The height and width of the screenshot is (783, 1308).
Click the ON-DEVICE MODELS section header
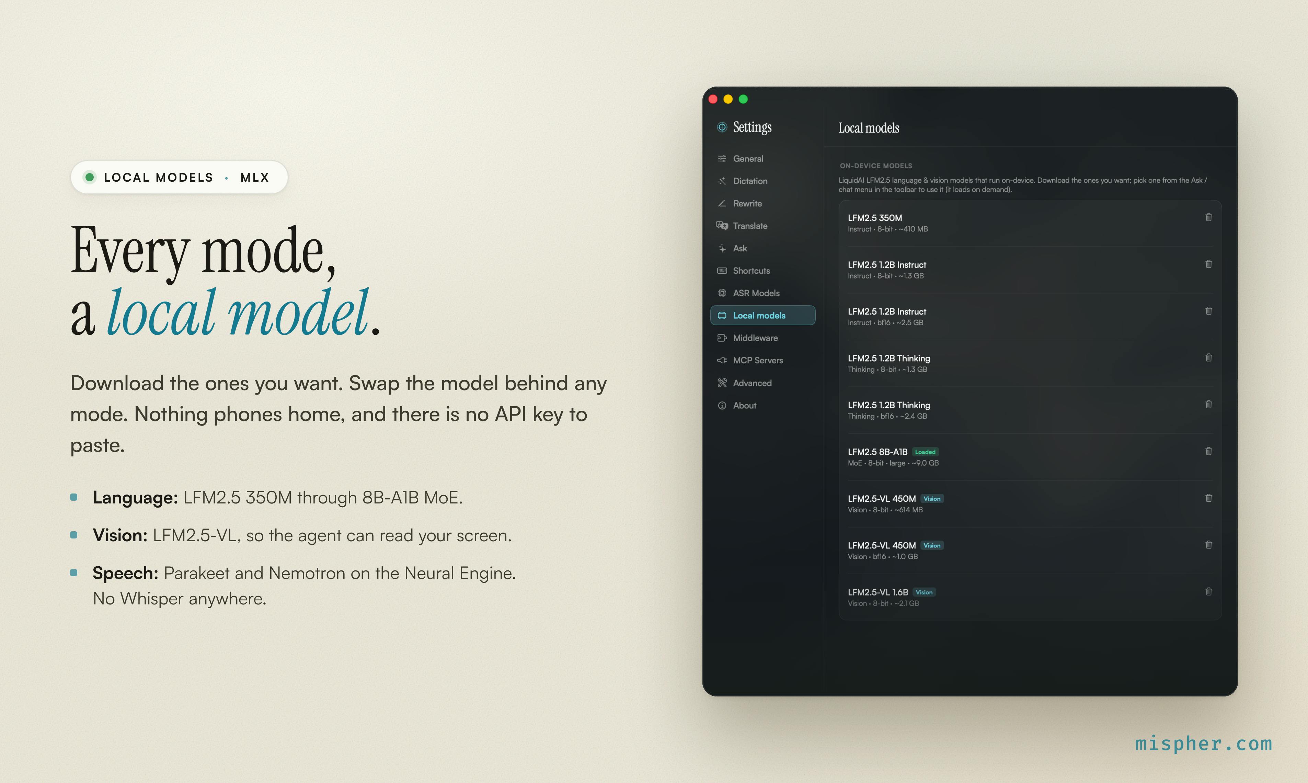click(875, 166)
